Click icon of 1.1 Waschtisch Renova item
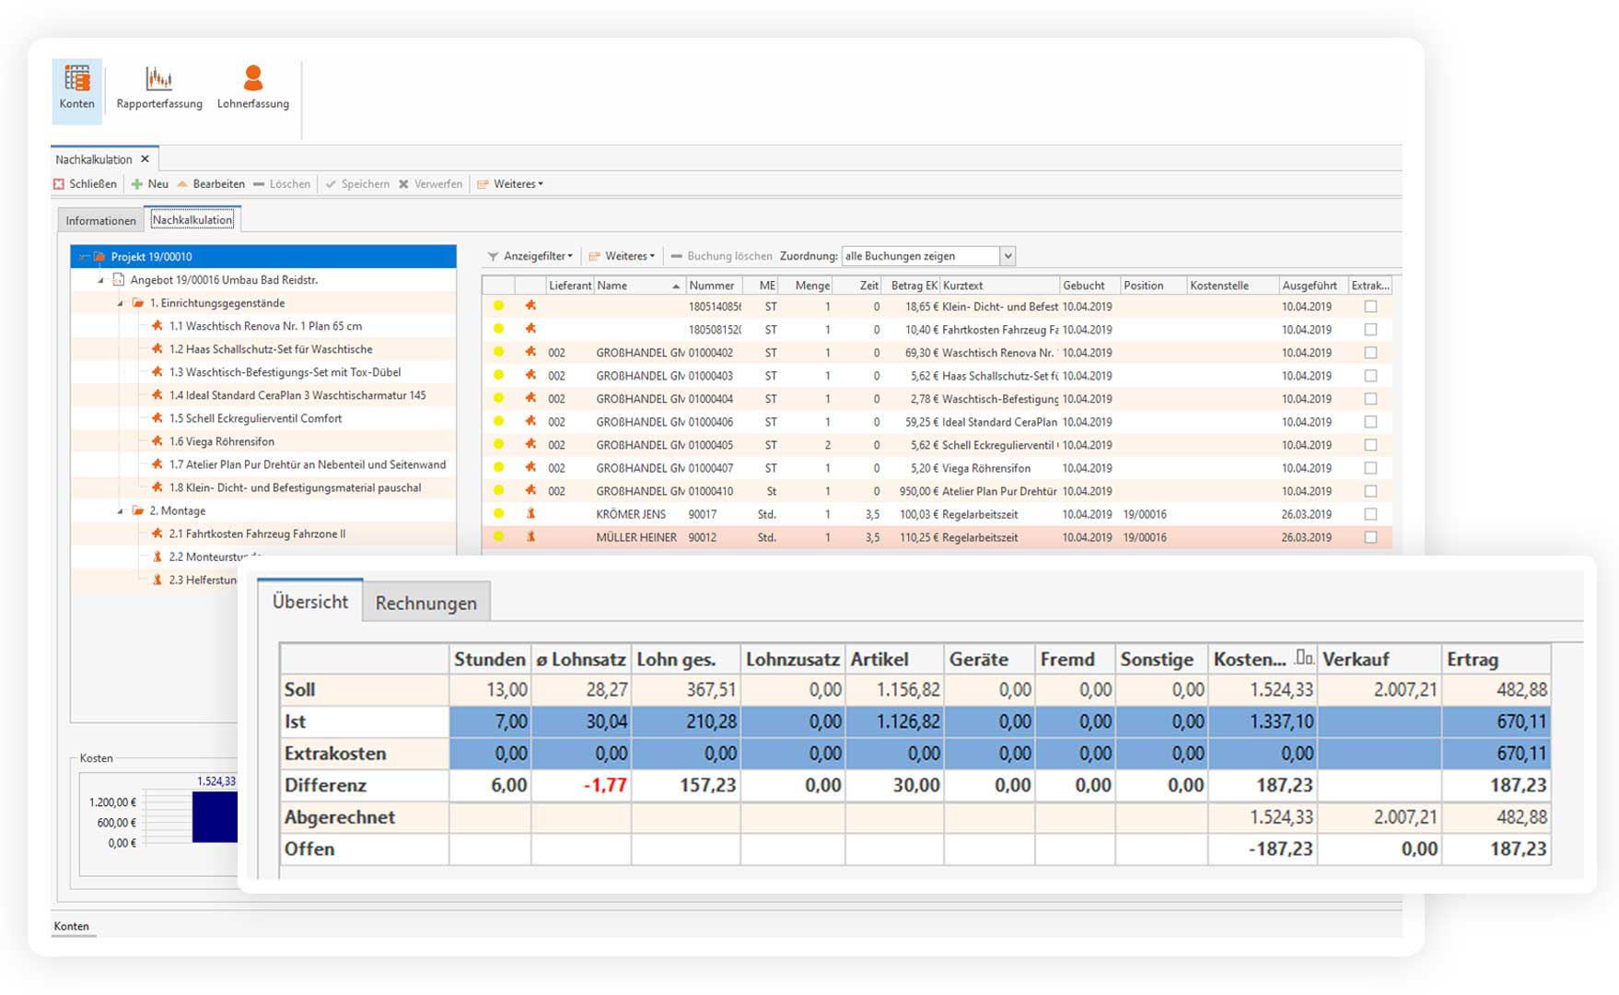Image resolution: width=1619 pixels, height=995 pixels. [x=157, y=326]
